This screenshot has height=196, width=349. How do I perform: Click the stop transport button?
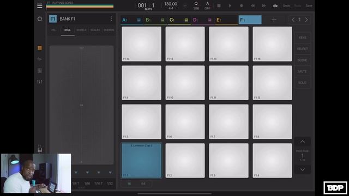point(219,6)
